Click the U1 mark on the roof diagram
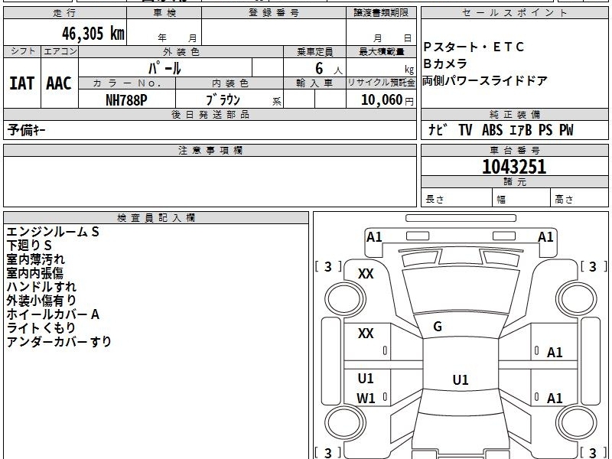Screen dimensions: 612x459 point(461,379)
